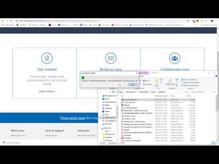Open Explorer help question mark icon
The image size is (219, 164).
216,76
